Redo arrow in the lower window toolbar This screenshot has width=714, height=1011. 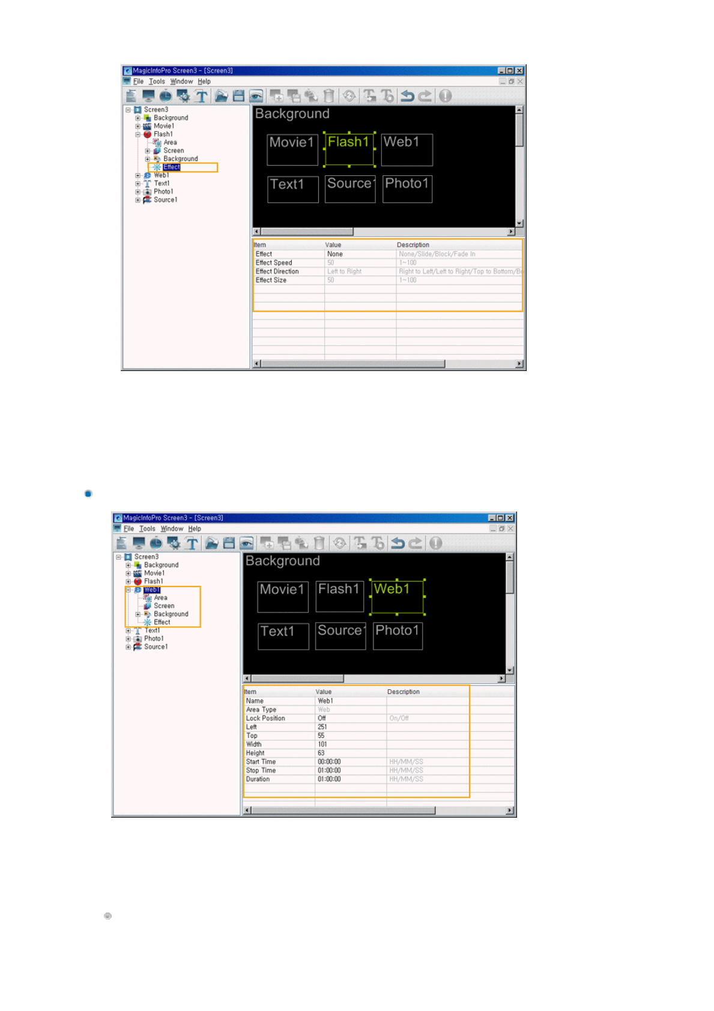[x=415, y=543]
